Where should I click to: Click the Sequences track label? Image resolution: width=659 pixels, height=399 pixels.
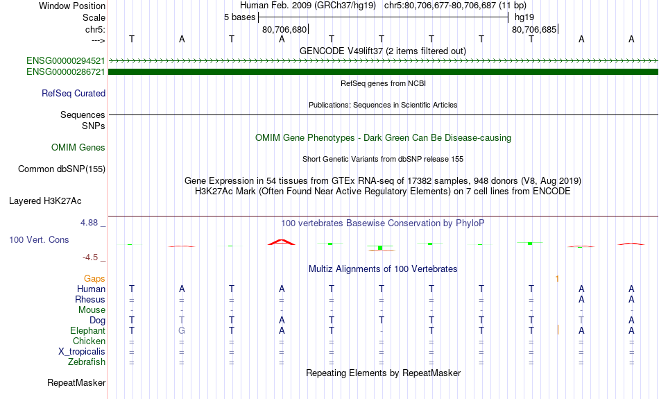coord(83,114)
